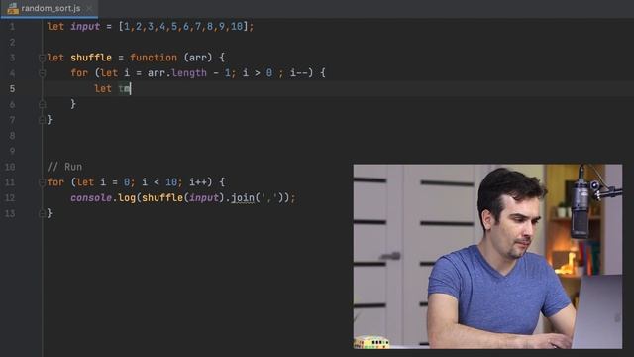
Task: Click the 'join' method on line 12
Action: [243, 198]
